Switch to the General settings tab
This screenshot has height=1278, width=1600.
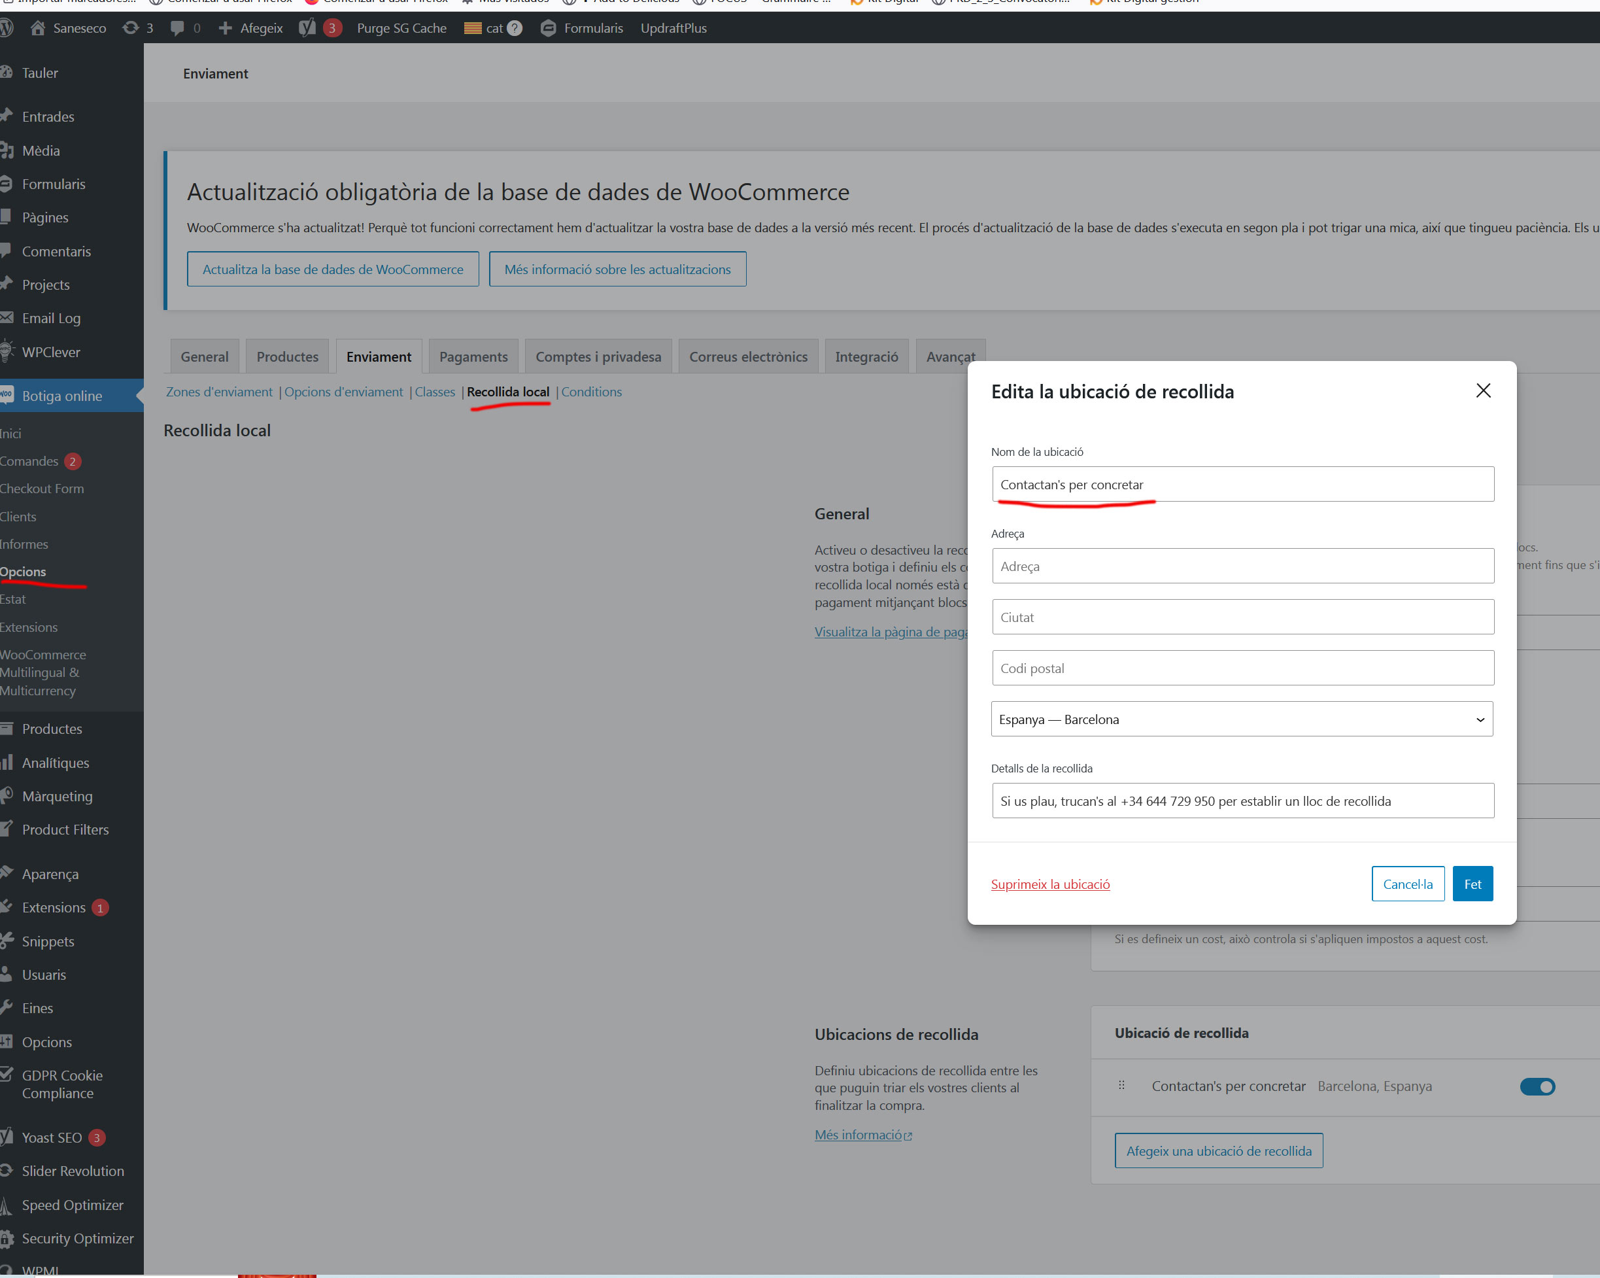pyautogui.click(x=204, y=357)
